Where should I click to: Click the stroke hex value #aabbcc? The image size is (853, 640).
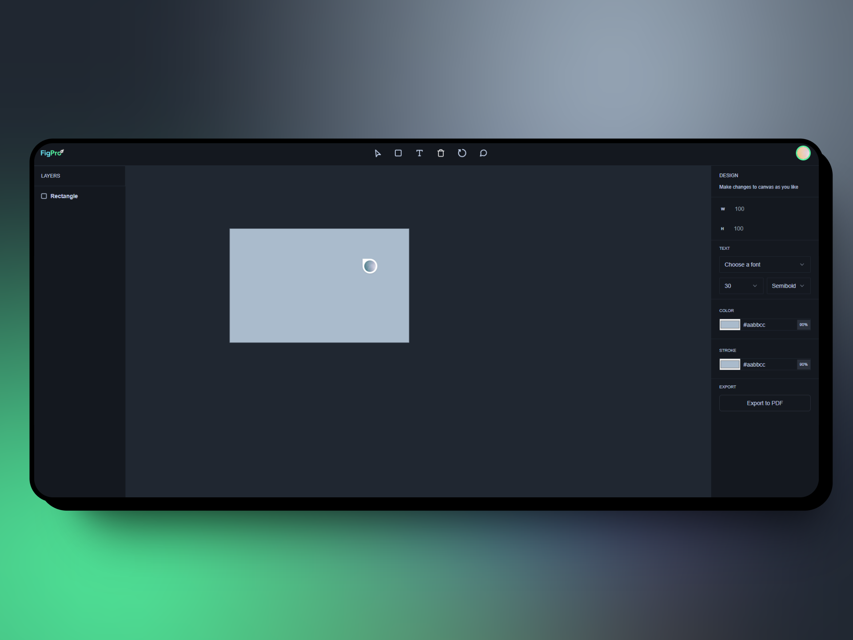(754, 364)
